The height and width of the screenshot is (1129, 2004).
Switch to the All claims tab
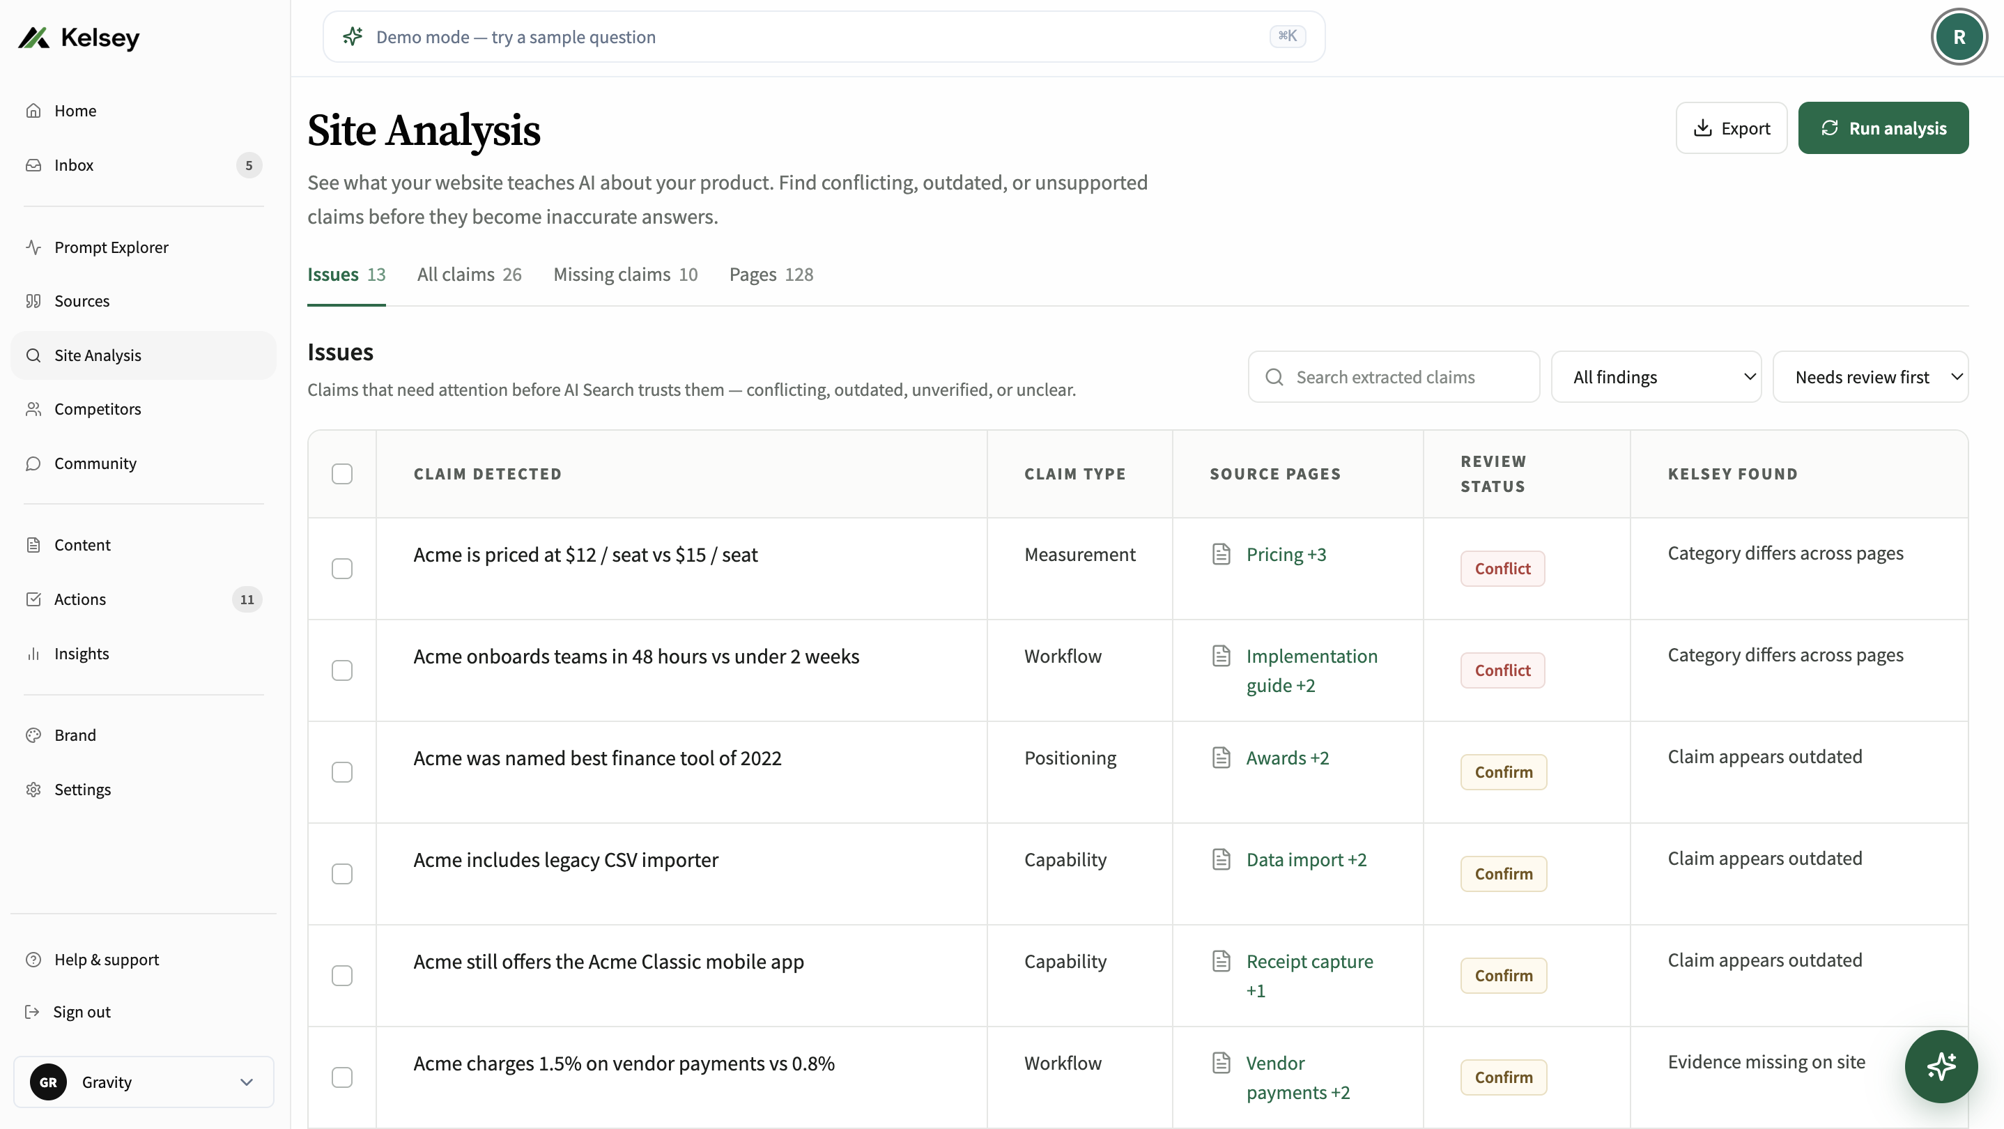click(x=469, y=274)
